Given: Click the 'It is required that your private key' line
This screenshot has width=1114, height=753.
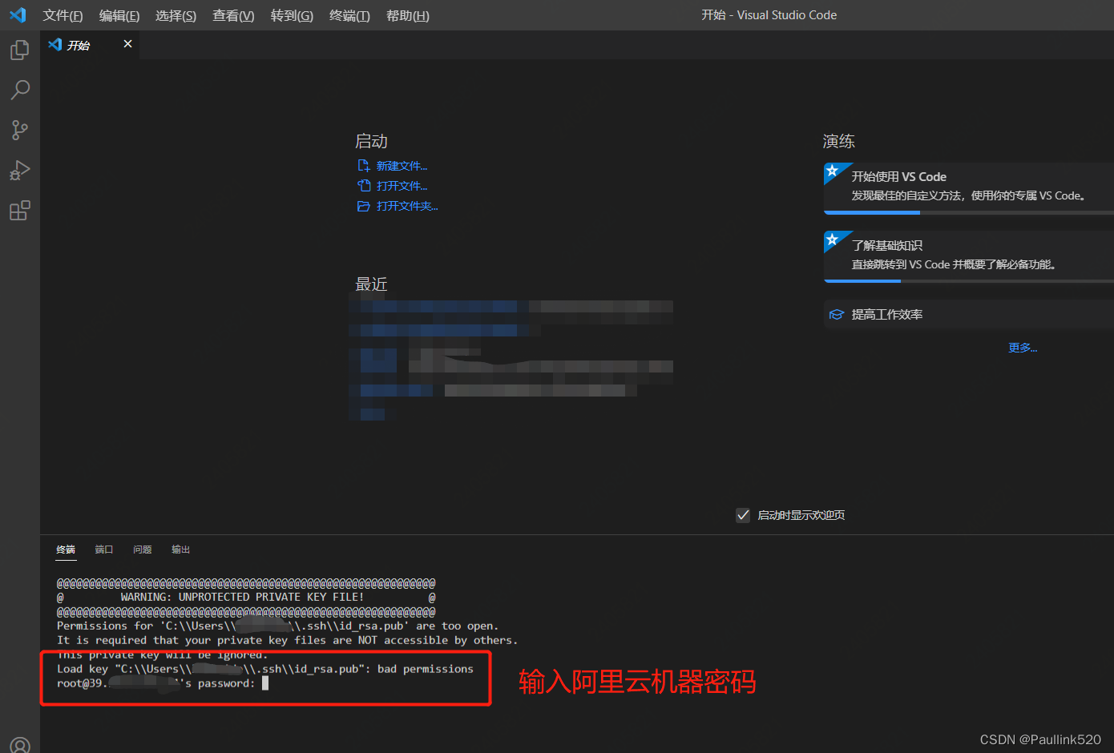Looking at the screenshot, I should (x=287, y=640).
